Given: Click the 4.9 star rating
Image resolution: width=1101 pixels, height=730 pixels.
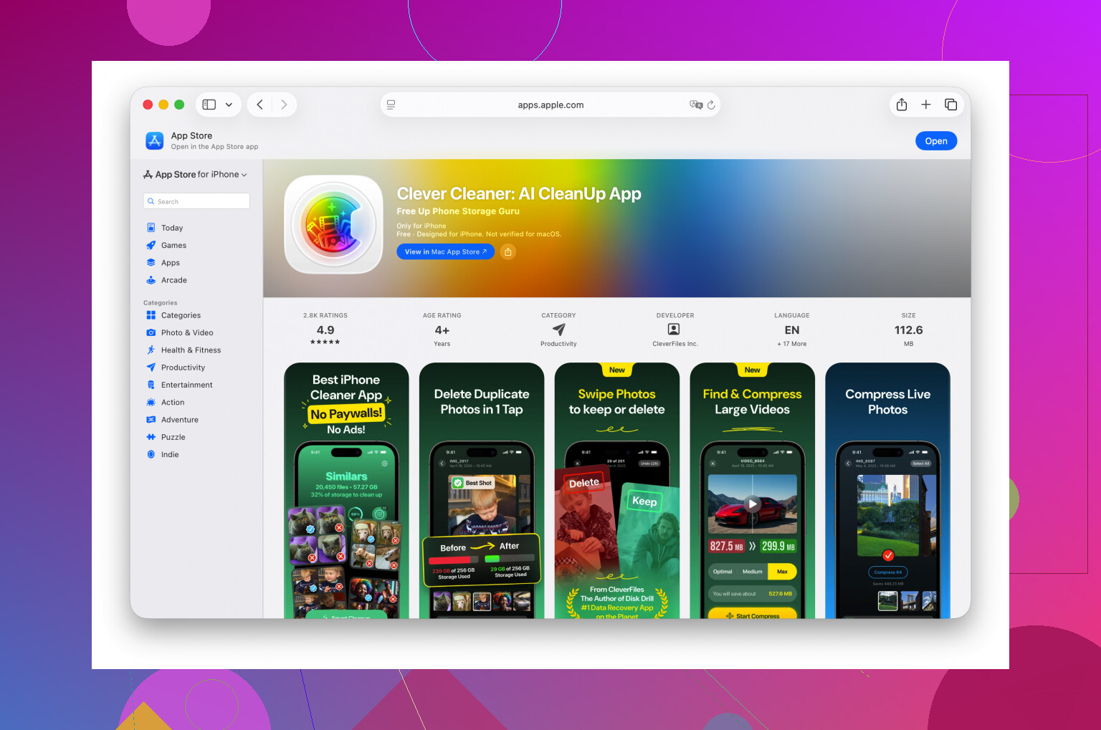Looking at the screenshot, I should click(325, 330).
